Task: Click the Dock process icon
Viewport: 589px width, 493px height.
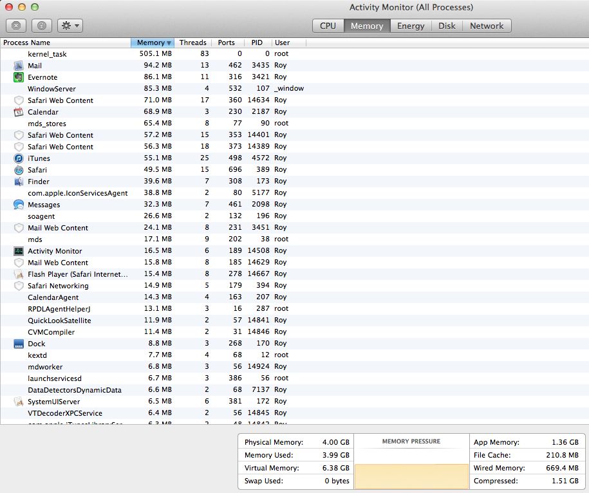Action: click(x=19, y=344)
